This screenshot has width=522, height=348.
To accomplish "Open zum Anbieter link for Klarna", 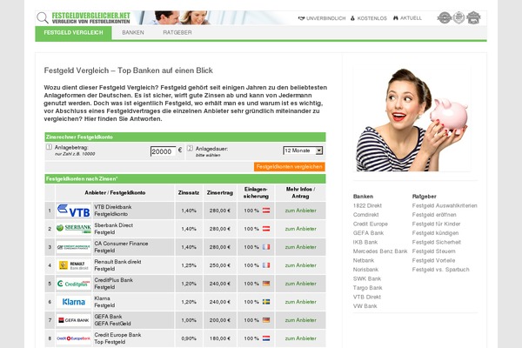I will point(301,302).
